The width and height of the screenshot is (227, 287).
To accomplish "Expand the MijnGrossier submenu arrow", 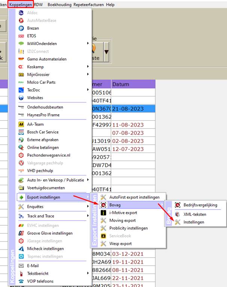I will (x=88, y=74).
